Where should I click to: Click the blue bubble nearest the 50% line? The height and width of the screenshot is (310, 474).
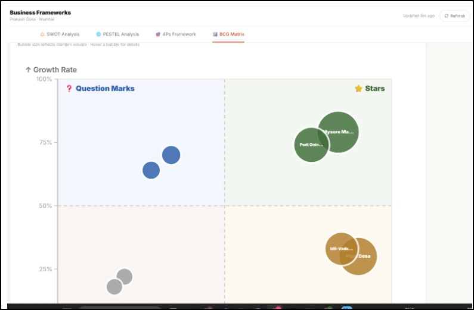tap(151, 170)
